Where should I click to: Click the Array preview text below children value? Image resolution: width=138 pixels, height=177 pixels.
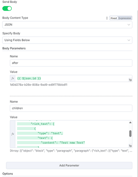coord(71,151)
